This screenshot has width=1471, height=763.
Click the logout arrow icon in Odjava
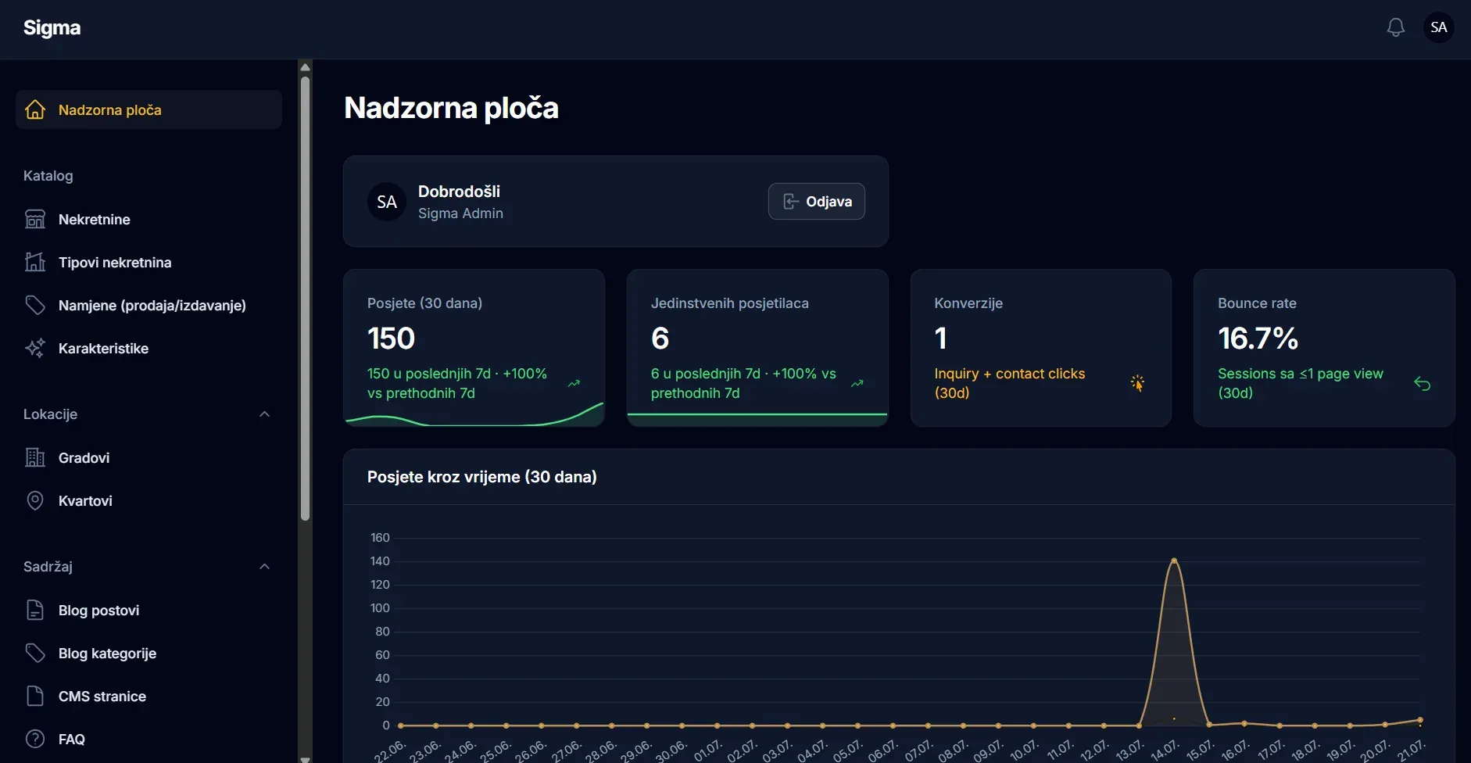[790, 201]
